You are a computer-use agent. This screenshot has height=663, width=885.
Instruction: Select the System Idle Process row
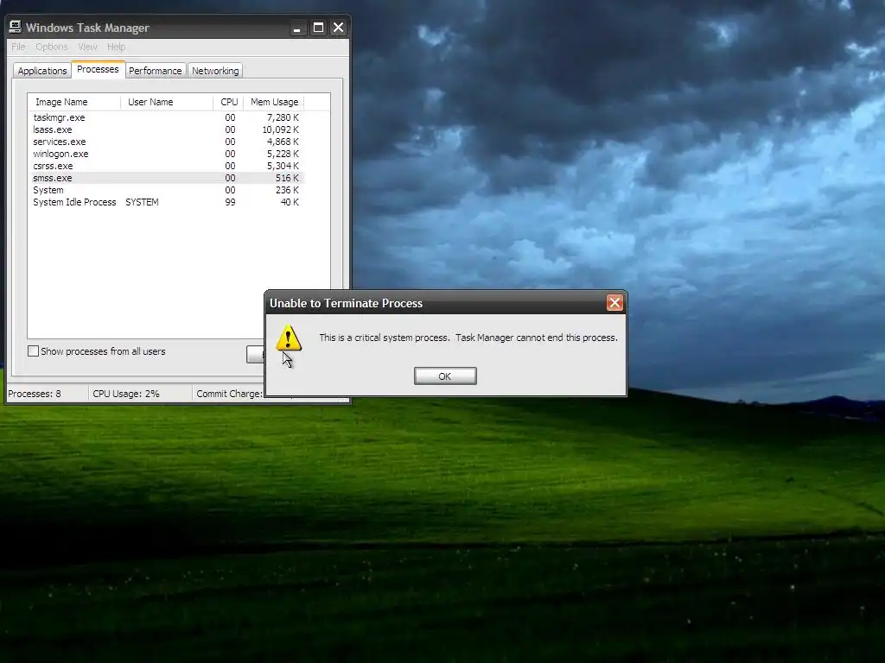coord(167,202)
